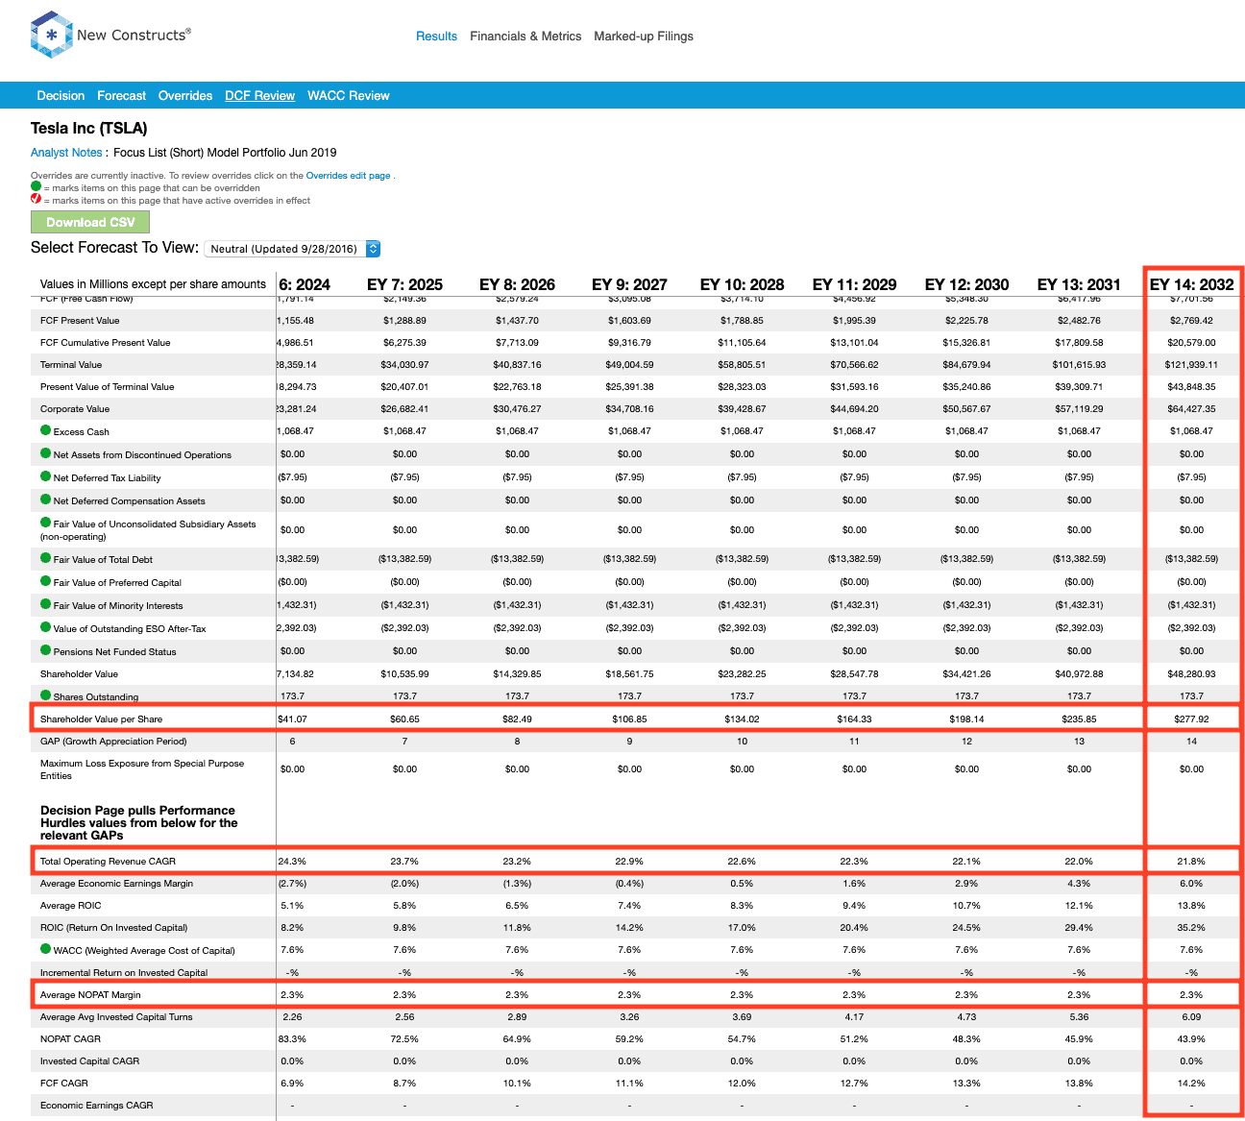Click the Shareholder Value $48,280.93 cell

(x=1191, y=673)
